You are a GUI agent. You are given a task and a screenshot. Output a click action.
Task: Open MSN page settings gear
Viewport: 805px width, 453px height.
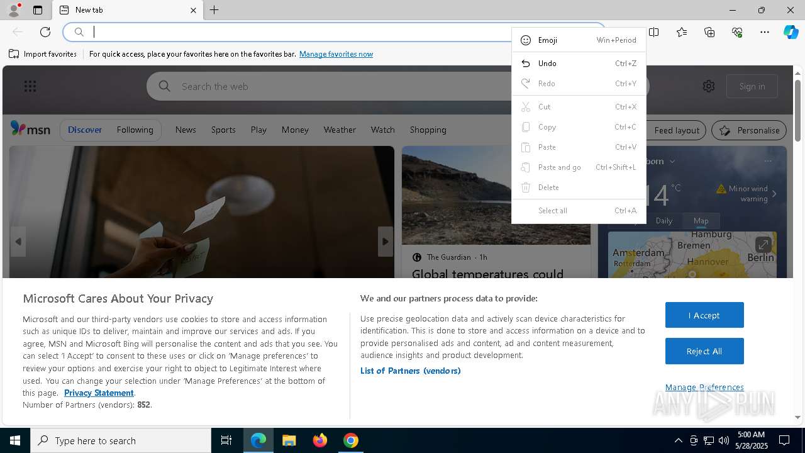point(709,86)
